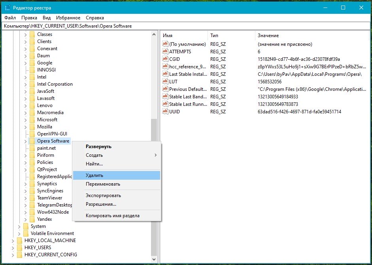
Task: Select the SyncEngines key
Action: pos(50,191)
